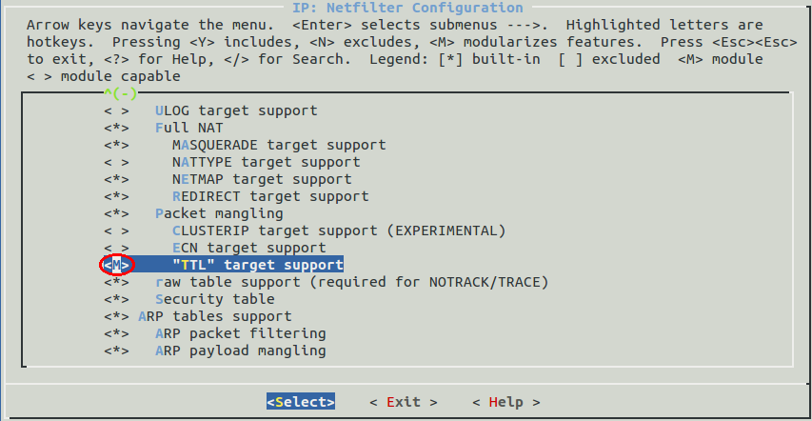Select the ARP tables support entry
812x421 pixels.
[215, 316]
